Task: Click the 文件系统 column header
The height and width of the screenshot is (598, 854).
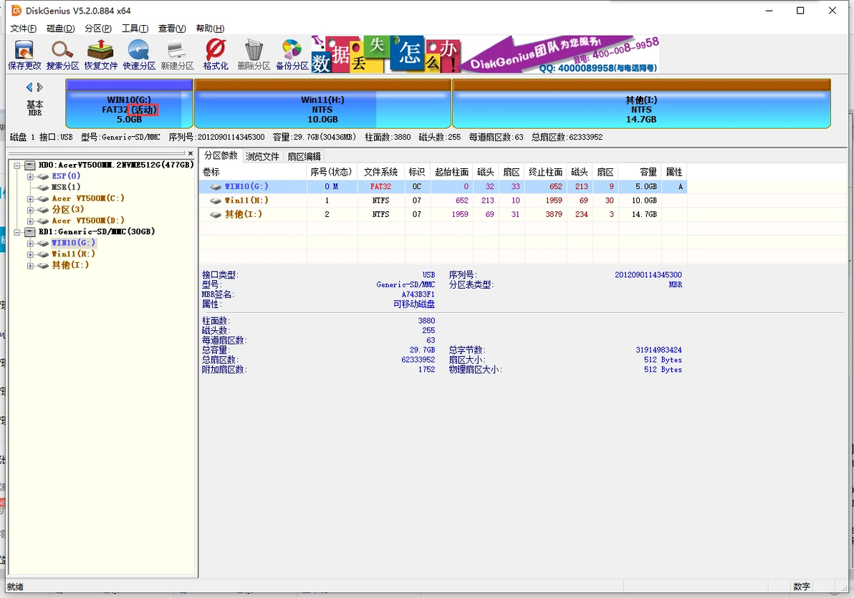Action: click(380, 172)
